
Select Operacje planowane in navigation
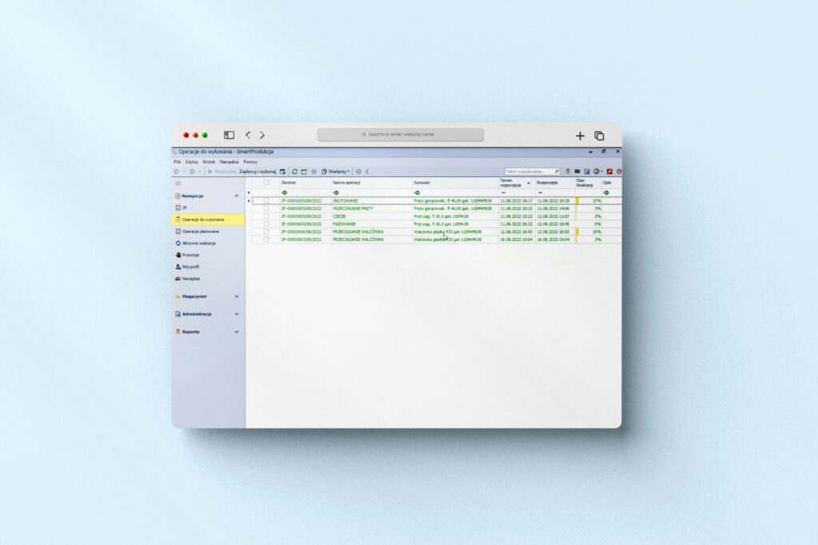tap(200, 231)
